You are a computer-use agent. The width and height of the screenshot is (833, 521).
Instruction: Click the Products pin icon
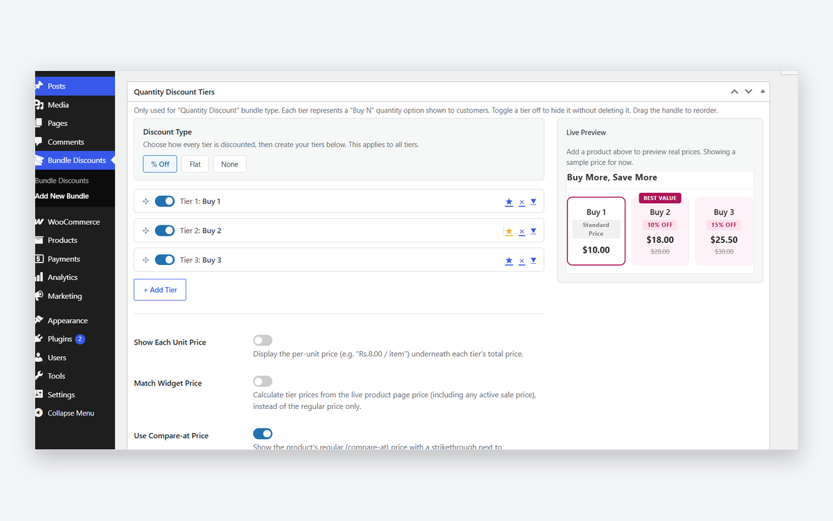(39, 240)
